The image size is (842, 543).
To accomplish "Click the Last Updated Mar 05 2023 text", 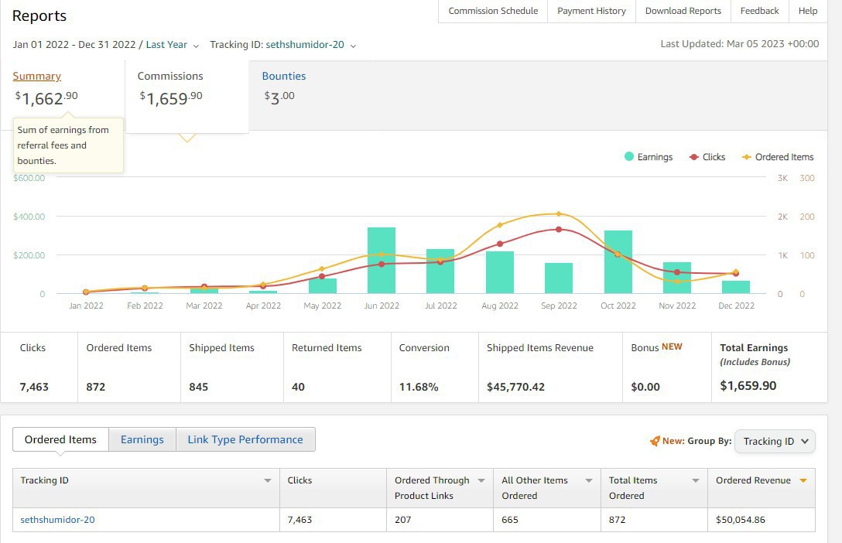I will pos(739,44).
